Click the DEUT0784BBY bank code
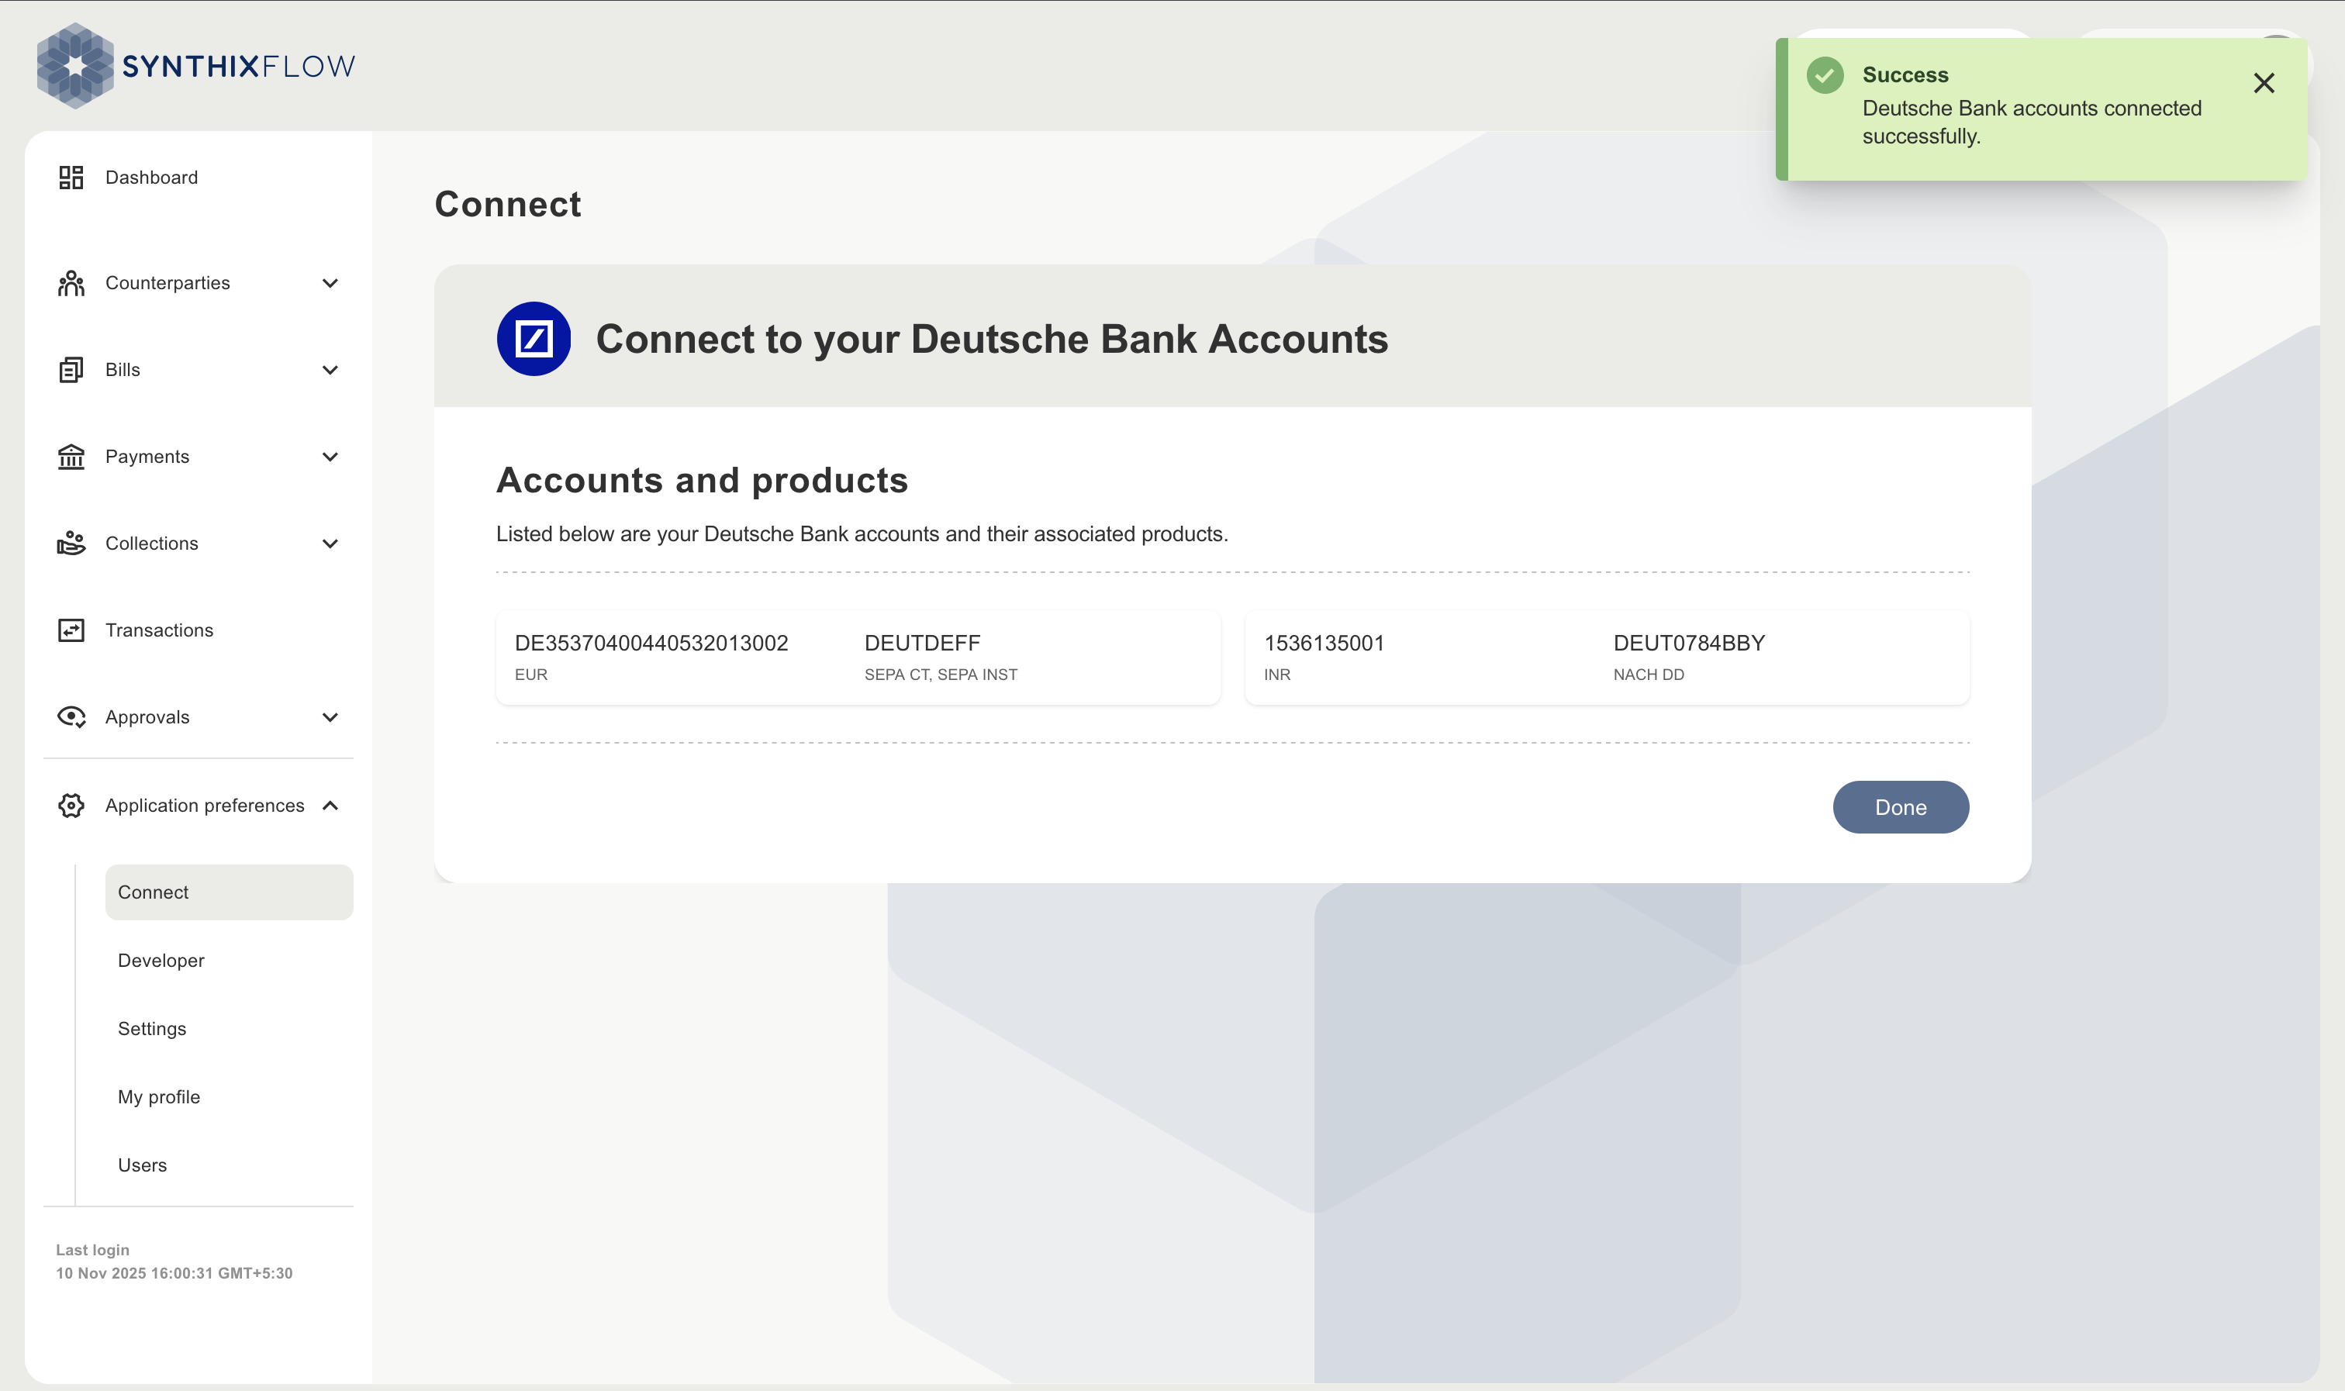This screenshot has height=1391, width=2345. tap(1689, 643)
